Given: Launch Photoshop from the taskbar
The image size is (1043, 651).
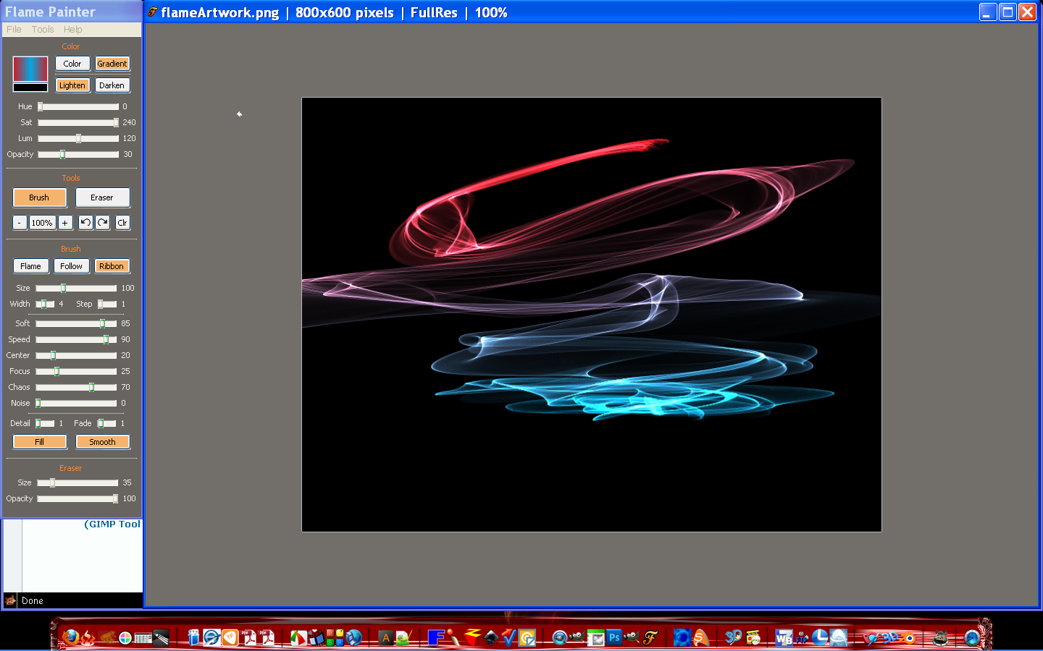Looking at the screenshot, I should coord(613,637).
